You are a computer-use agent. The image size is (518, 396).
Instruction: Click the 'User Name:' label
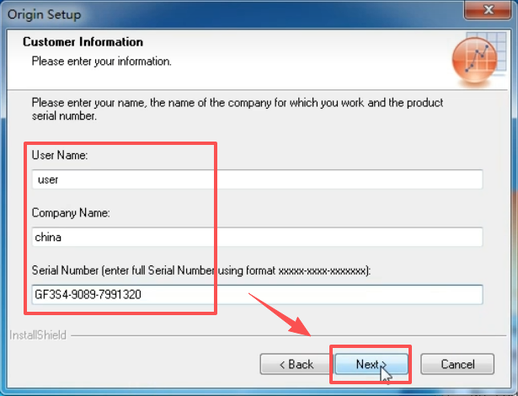pyautogui.click(x=60, y=155)
